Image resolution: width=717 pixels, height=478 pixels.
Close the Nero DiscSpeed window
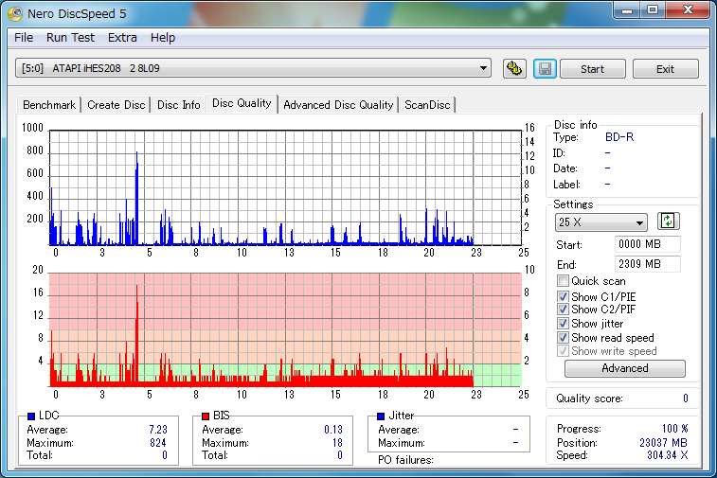tap(689, 10)
